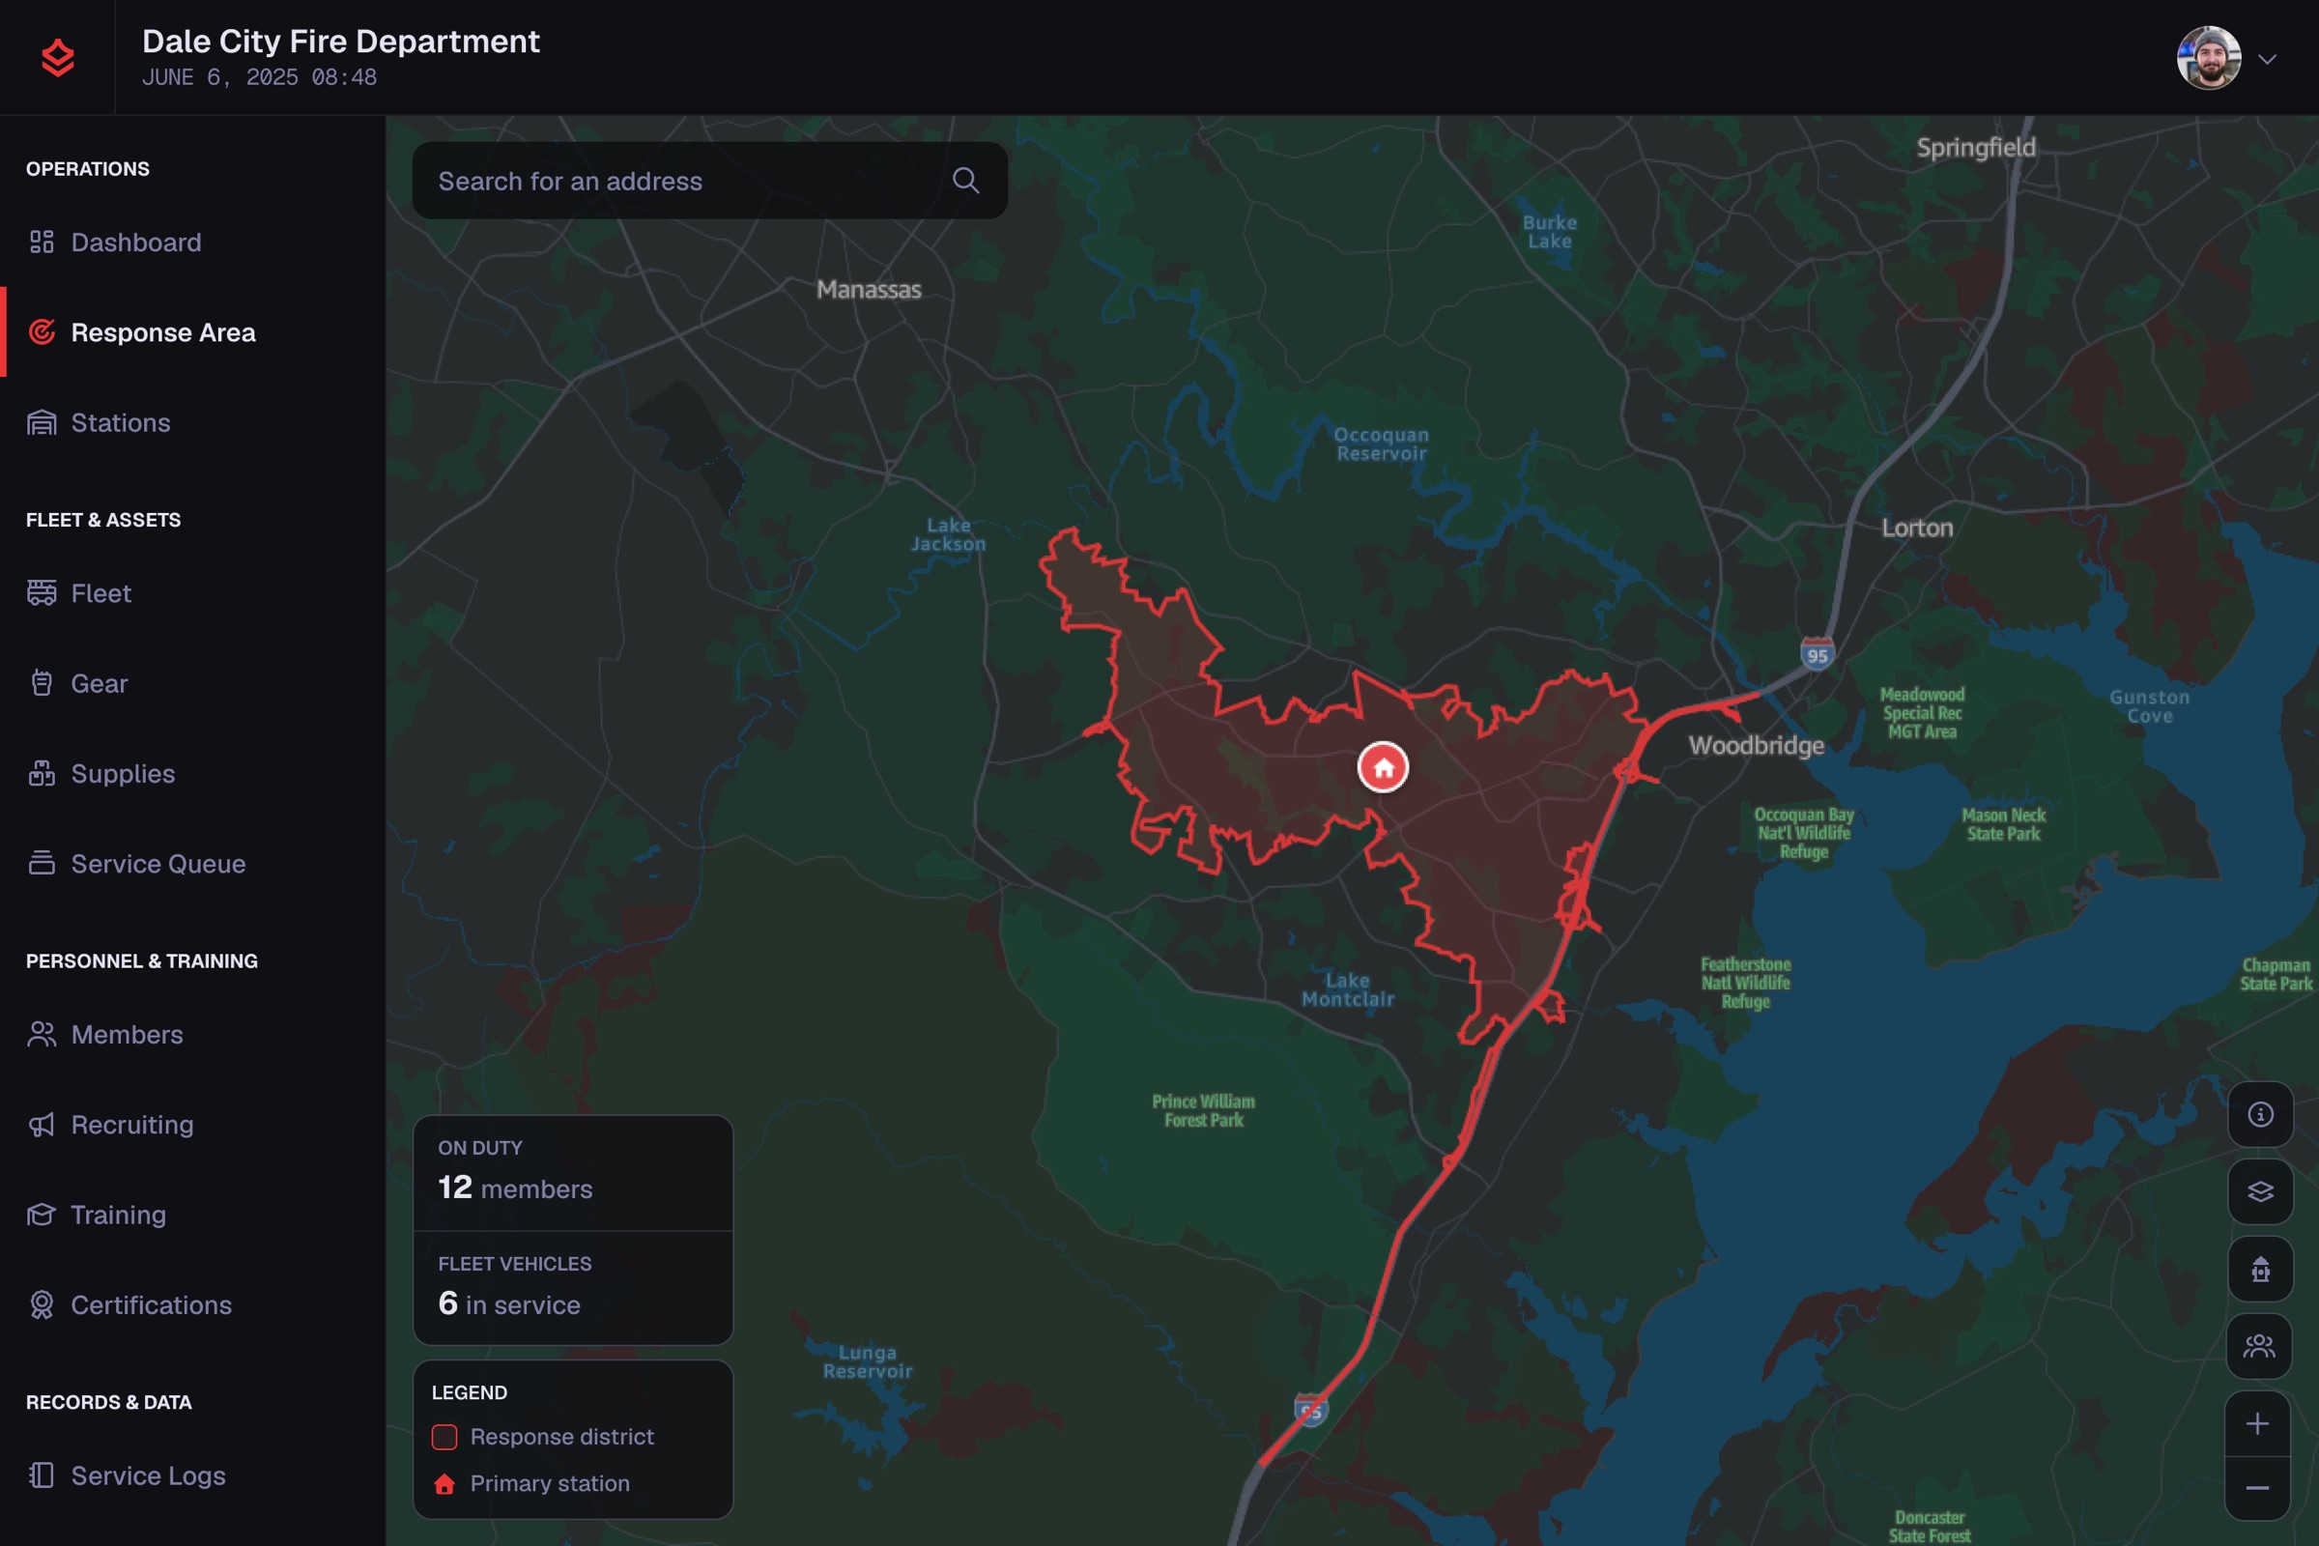The height and width of the screenshot is (1546, 2319).
Task: Toggle fire hydrants on the map
Action: tap(2260, 1269)
